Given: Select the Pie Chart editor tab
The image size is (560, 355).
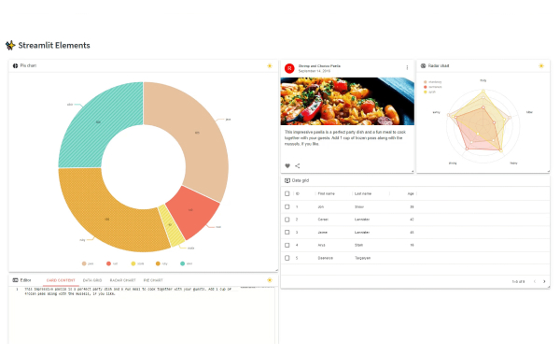Looking at the screenshot, I should pos(153,280).
